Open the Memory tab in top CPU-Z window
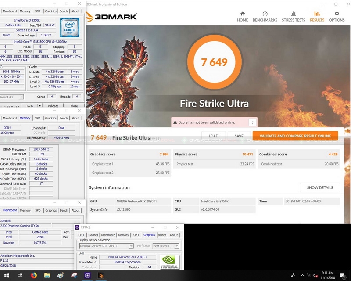Viewport: 351px width, 281px height. [25, 11]
